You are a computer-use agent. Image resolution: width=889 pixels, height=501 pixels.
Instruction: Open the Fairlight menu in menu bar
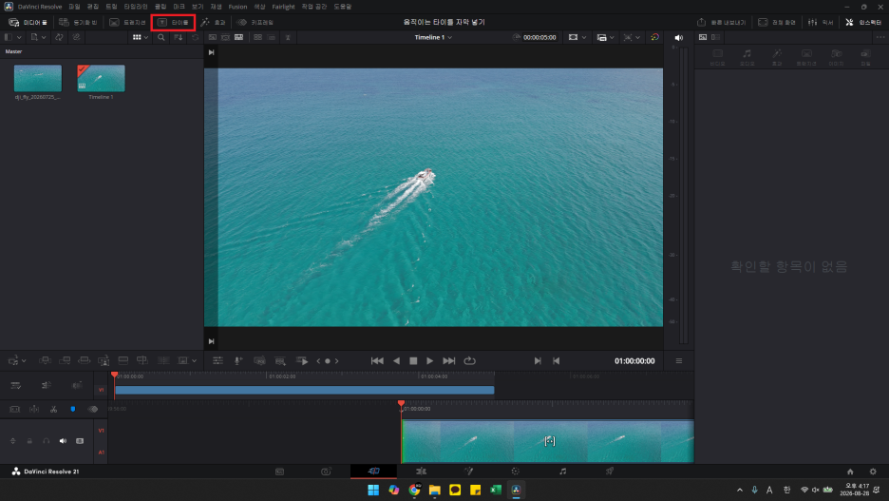coord(283,7)
